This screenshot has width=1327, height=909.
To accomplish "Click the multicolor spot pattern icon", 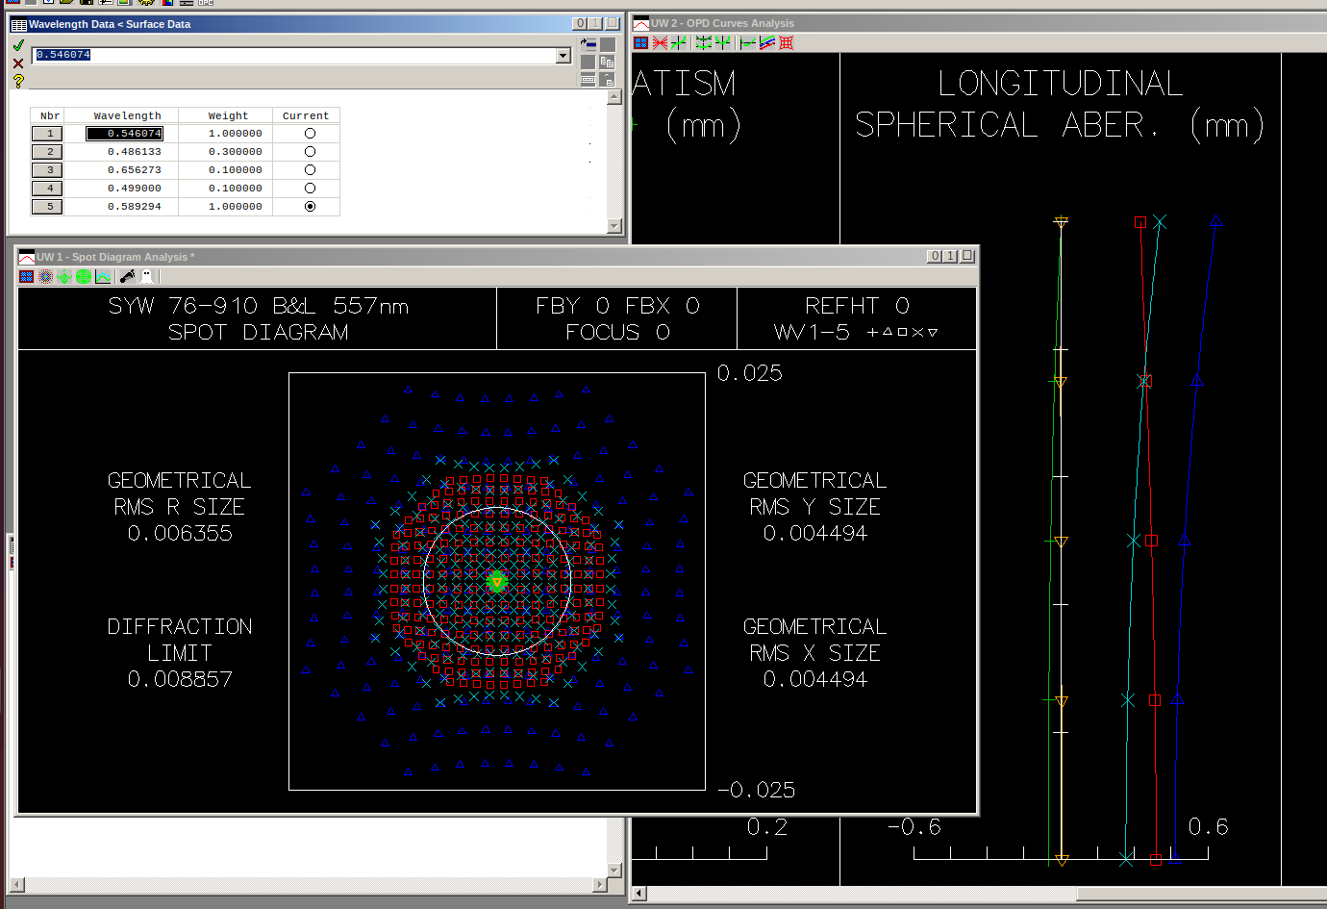I will click(x=45, y=277).
